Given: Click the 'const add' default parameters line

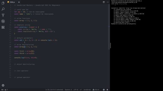Looking at the screenshot, I should point(36,40).
